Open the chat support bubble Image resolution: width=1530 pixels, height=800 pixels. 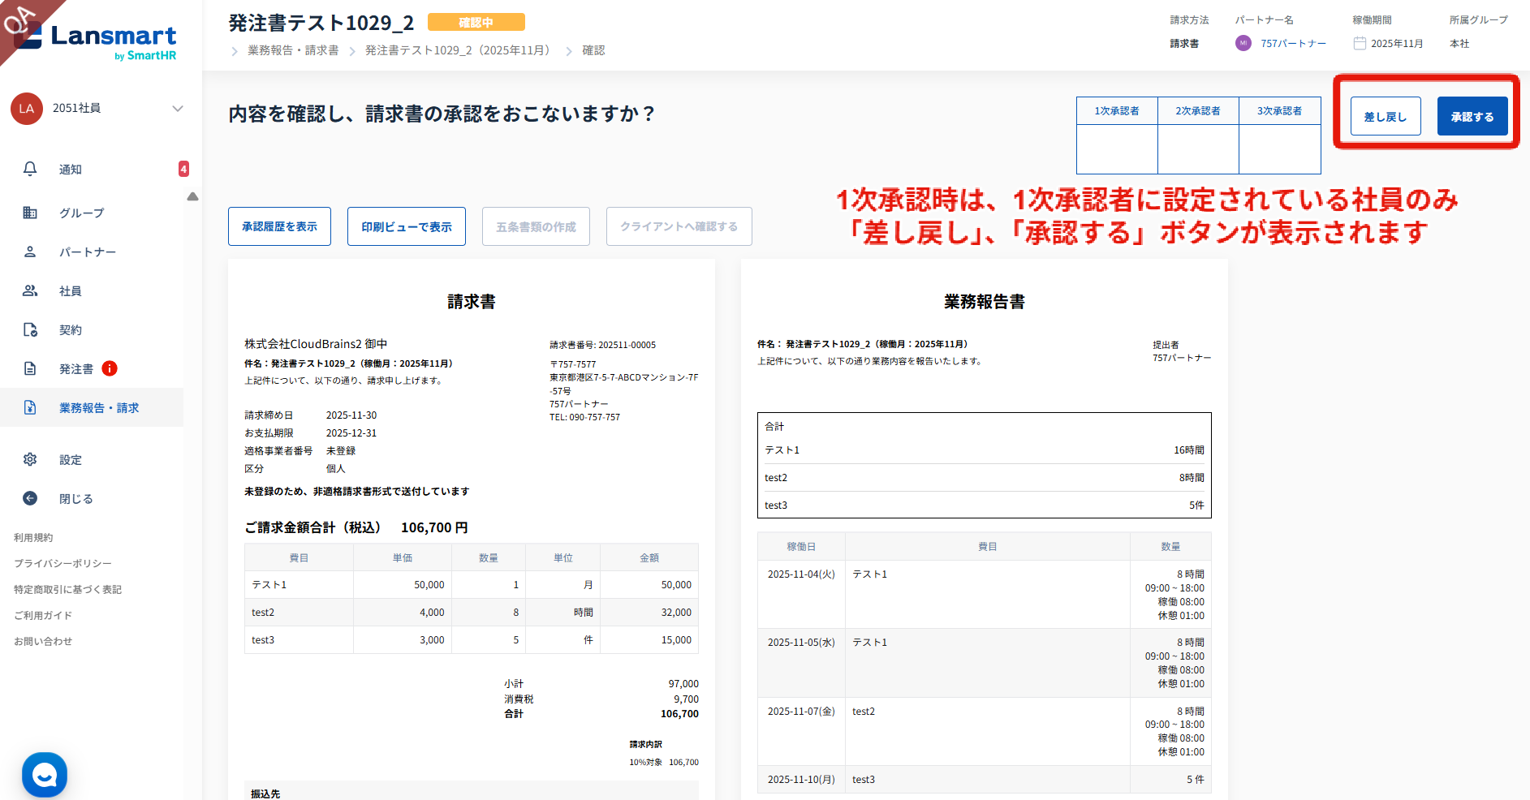(45, 775)
